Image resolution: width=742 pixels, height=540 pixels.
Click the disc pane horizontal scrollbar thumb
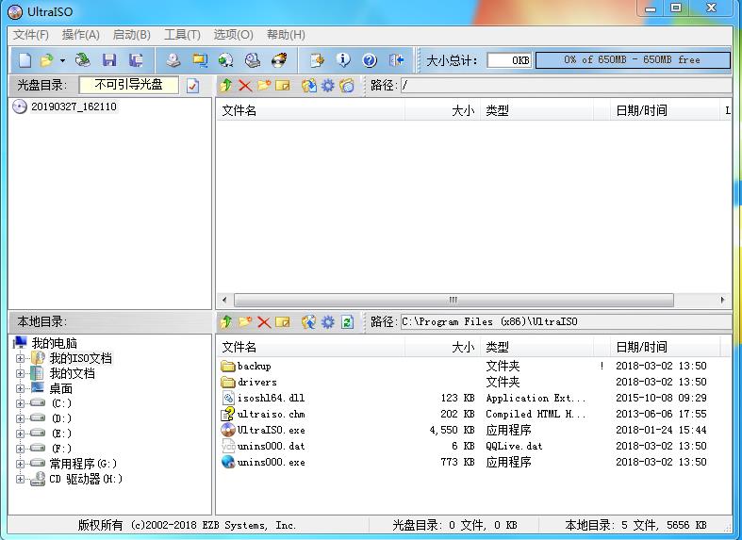pyautogui.click(x=453, y=300)
